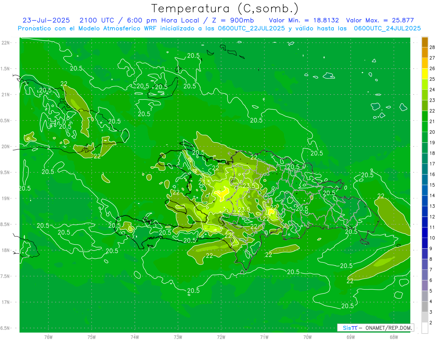The height and width of the screenshot is (342, 442).
Task: Select initialization time '0600UTC_22JUL2025'
Action: pyautogui.click(x=251, y=28)
